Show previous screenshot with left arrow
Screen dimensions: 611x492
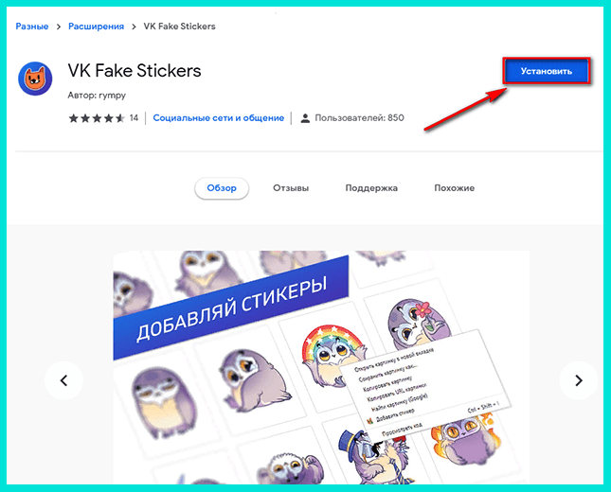pos(63,380)
